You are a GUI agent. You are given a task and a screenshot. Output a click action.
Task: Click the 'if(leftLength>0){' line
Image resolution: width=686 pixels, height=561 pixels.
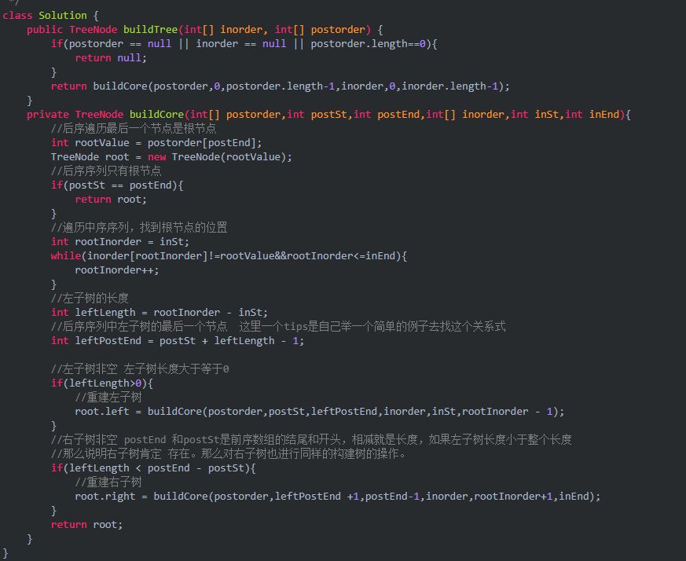pyautogui.click(x=102, y=383)
